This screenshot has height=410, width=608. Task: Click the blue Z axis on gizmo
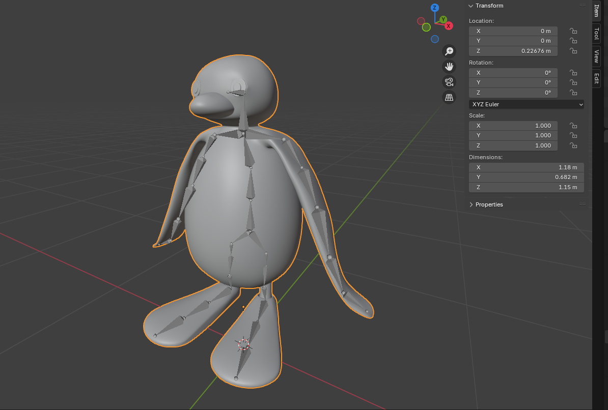point(435,8)
